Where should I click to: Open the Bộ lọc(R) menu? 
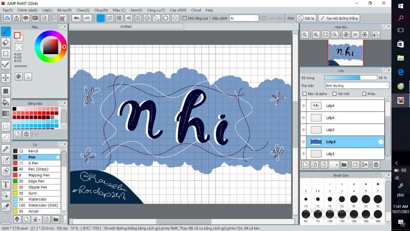pyautogui.click(x=64, y=10)
